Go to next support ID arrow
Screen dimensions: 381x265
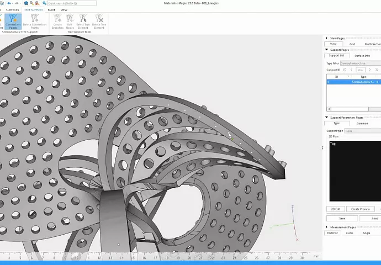[369, 70]
